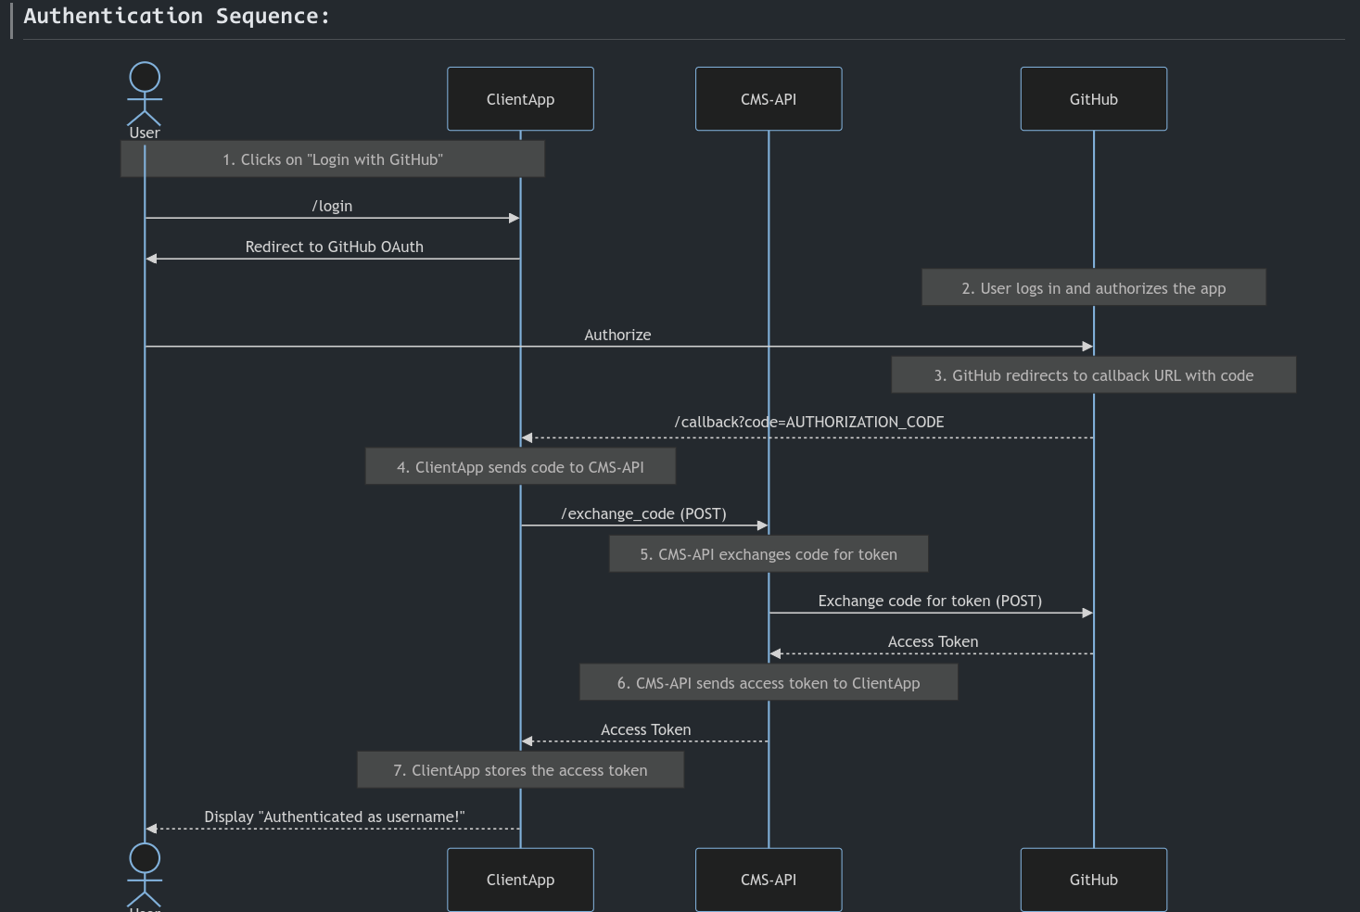Click the User actor icon at top
The width and height of the screenshot is (1360, 912).
click(x=145, y=94)
